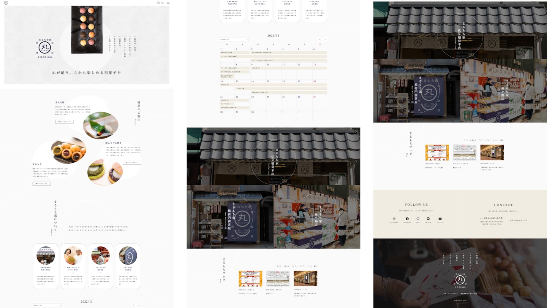Expand the category dropdown above the calendar grid
The height and width of the screenshot is (308, 547).
(234, 40)
